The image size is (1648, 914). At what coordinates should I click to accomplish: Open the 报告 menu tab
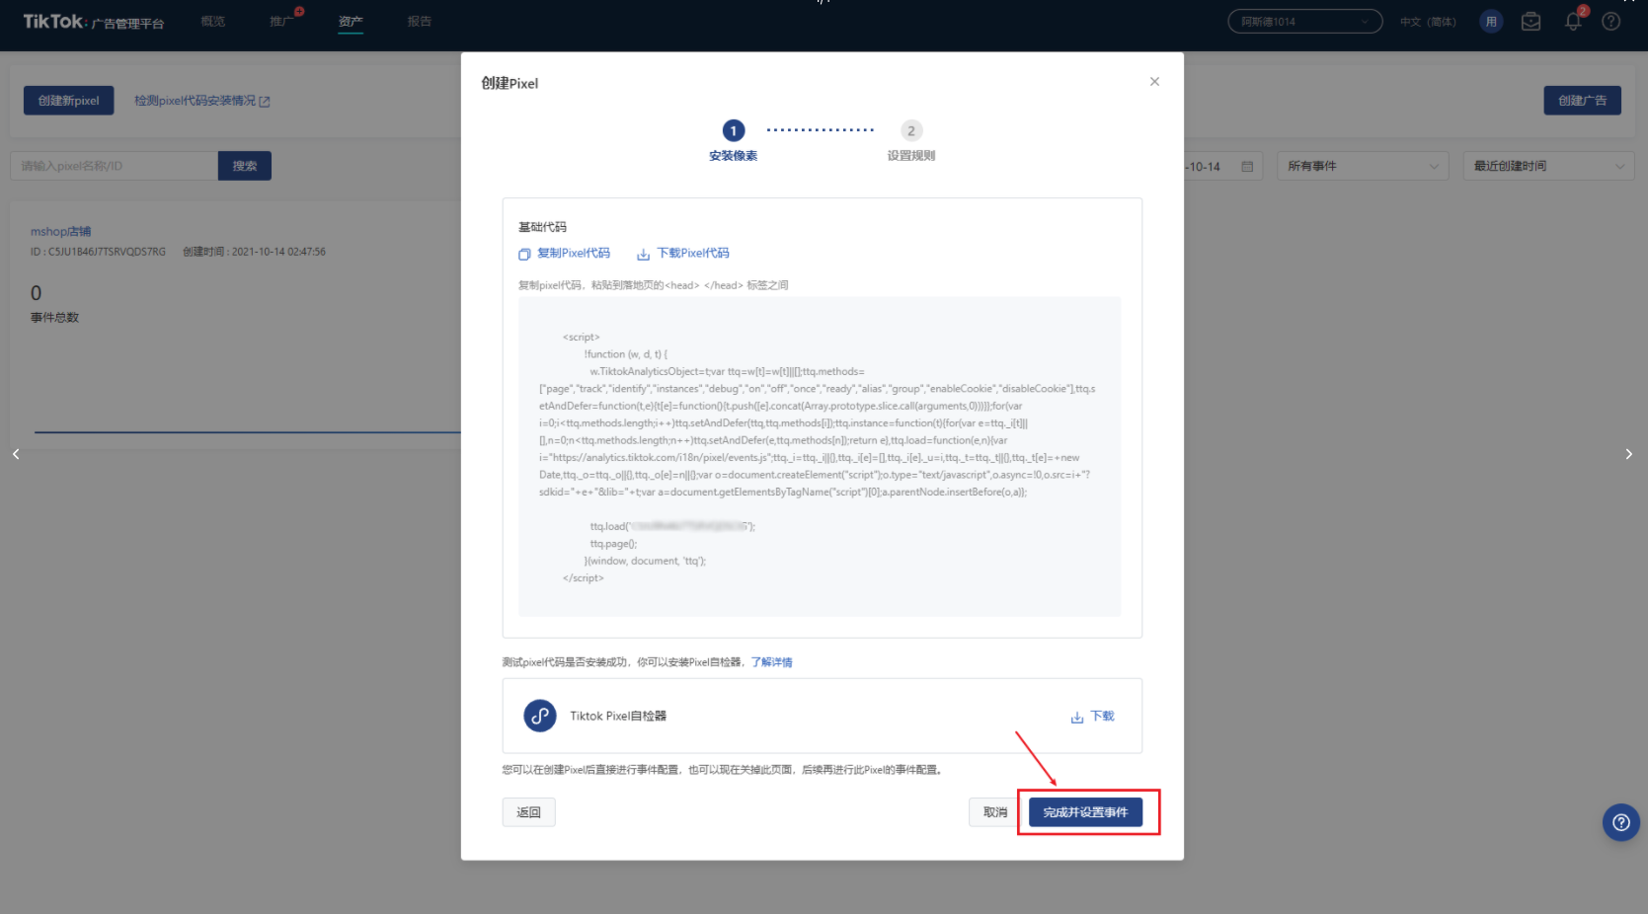[x=420, y=22]
